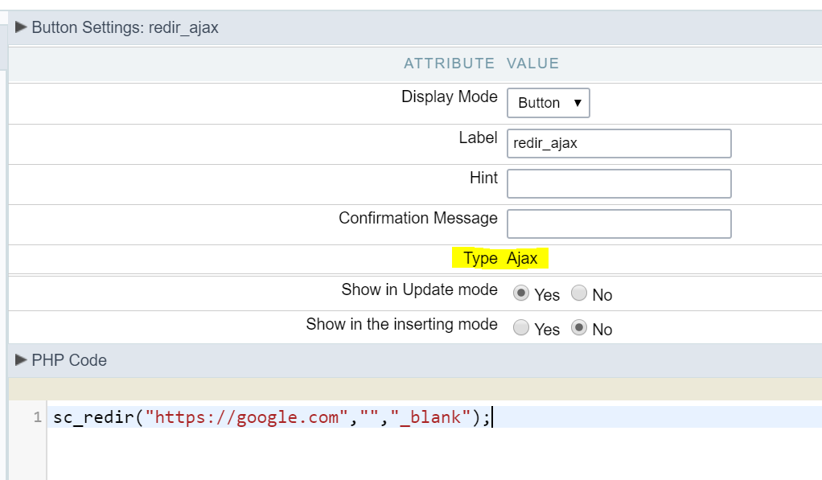Click the Confirmation Message input field
The image size is (822, 480).
click(619, 224)
